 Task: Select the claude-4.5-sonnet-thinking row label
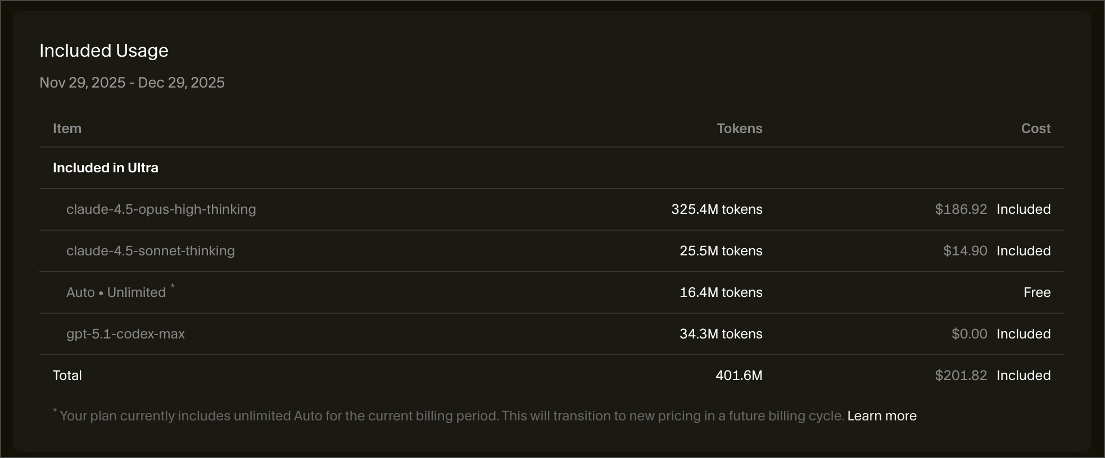click(x=151, y=251)
